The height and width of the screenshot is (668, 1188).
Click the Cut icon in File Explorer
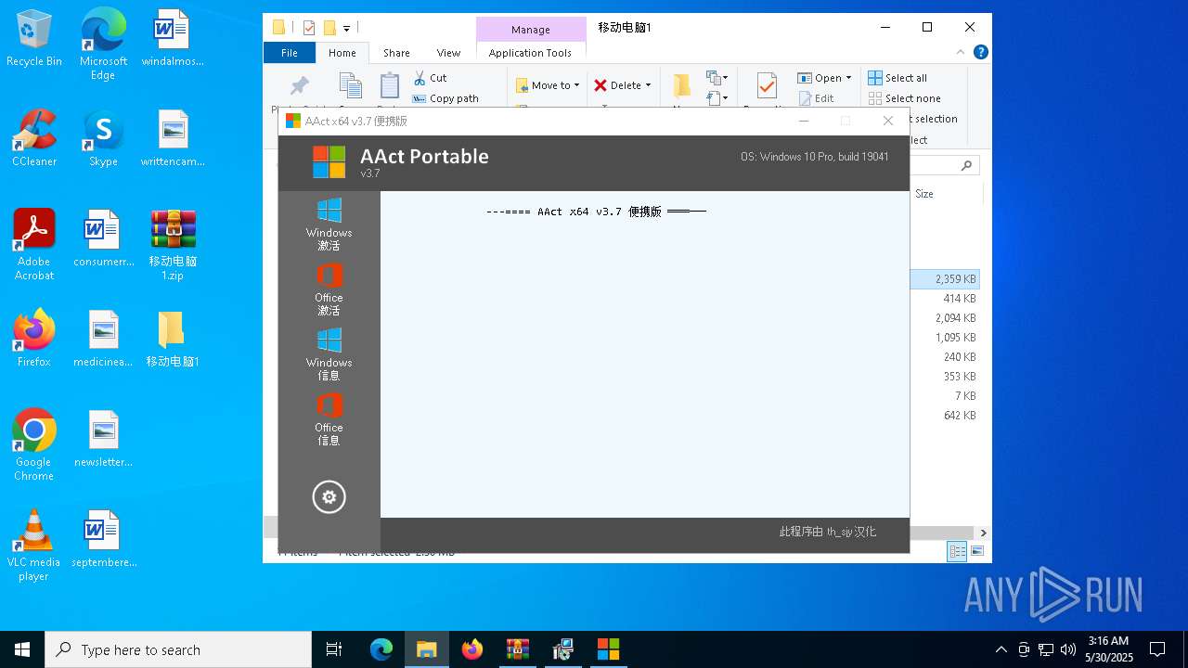(420, 78)
